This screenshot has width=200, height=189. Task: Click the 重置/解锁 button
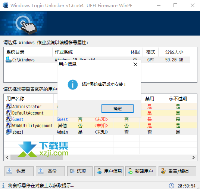coord(177,171)
